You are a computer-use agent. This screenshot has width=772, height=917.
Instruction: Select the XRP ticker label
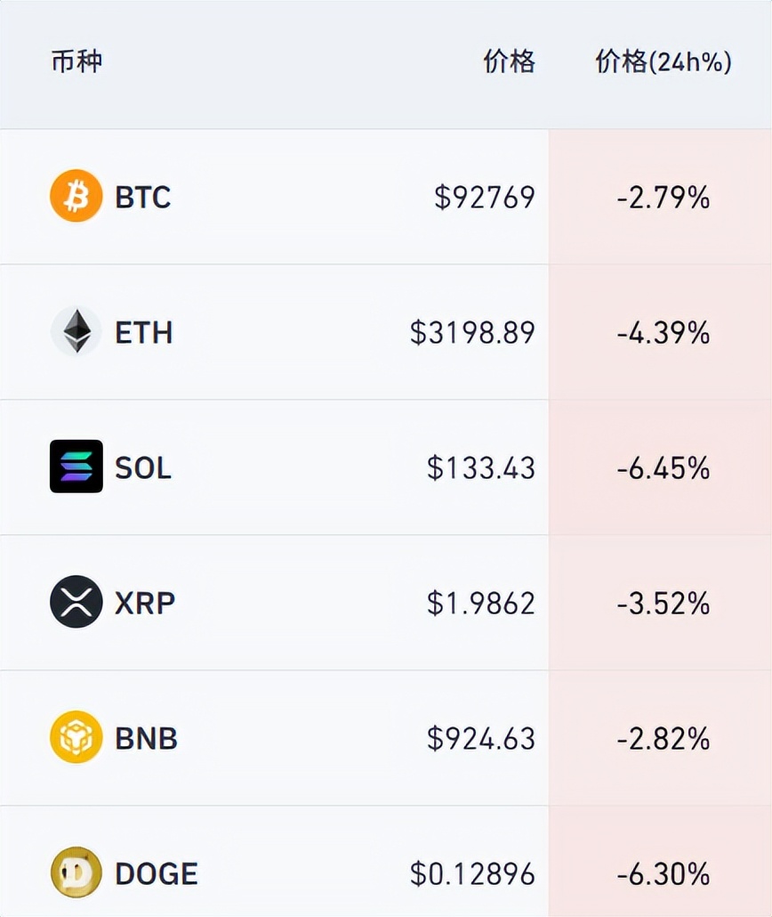pyautogui.click(x=145, y=603)
